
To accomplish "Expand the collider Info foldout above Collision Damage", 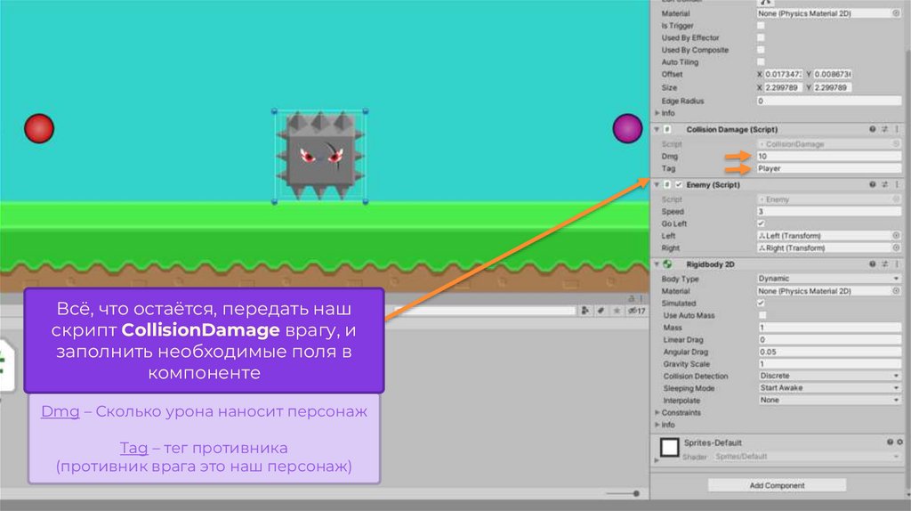I will 657,113.
